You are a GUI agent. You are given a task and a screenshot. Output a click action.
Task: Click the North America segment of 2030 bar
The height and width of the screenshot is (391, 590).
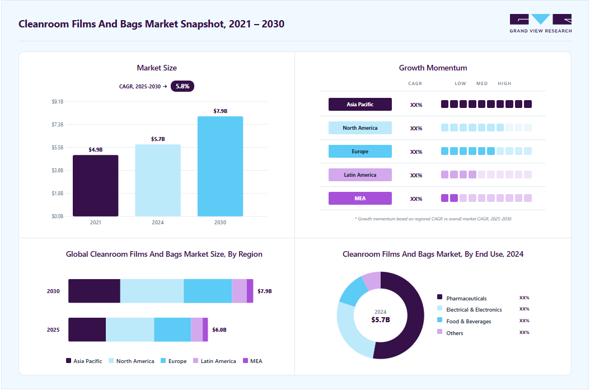(152, 291)
